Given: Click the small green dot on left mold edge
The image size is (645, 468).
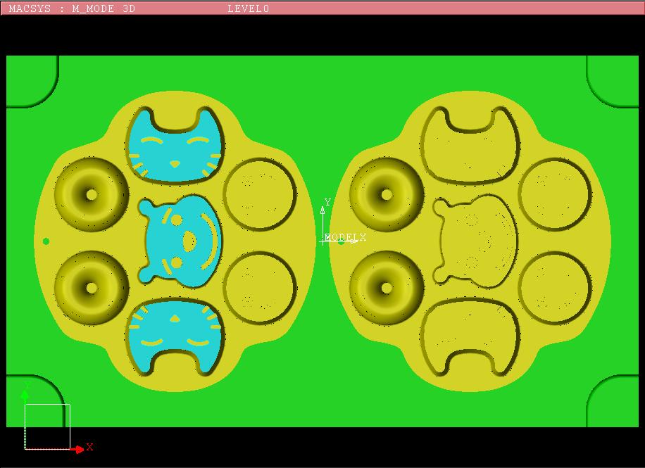Looking at the screenshot, I should pos(46,241).
